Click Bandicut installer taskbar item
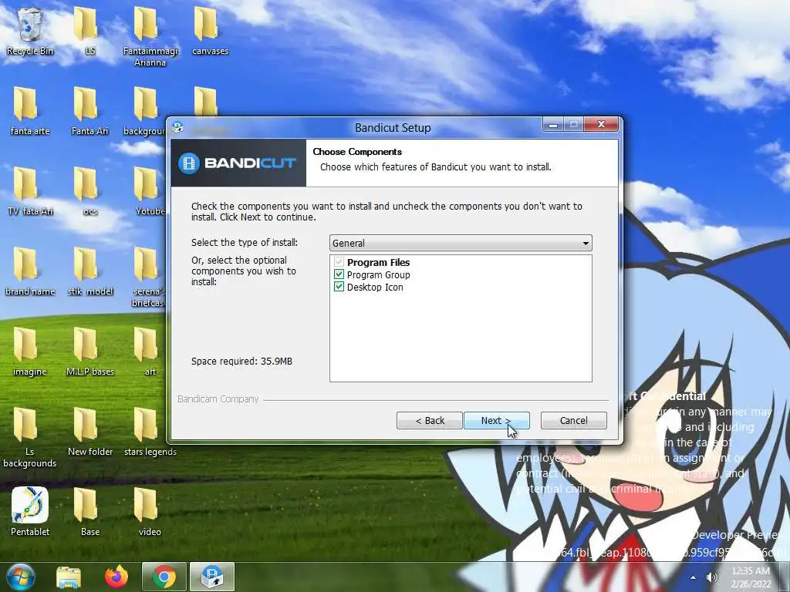The height and width of the screenshot is (592, 790). 211,577
